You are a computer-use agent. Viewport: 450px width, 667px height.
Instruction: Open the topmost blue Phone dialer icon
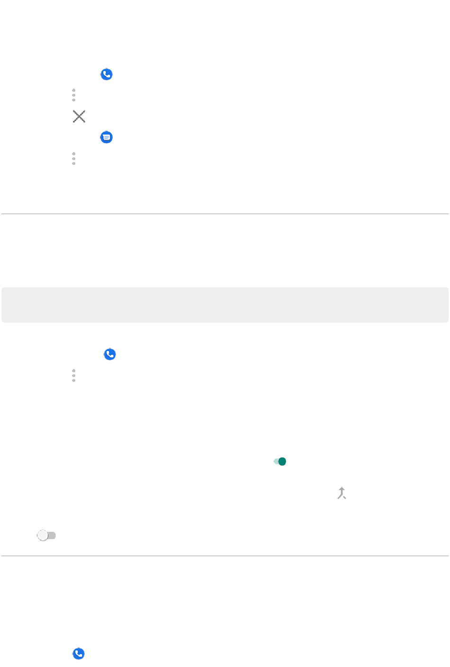point(107,74)
